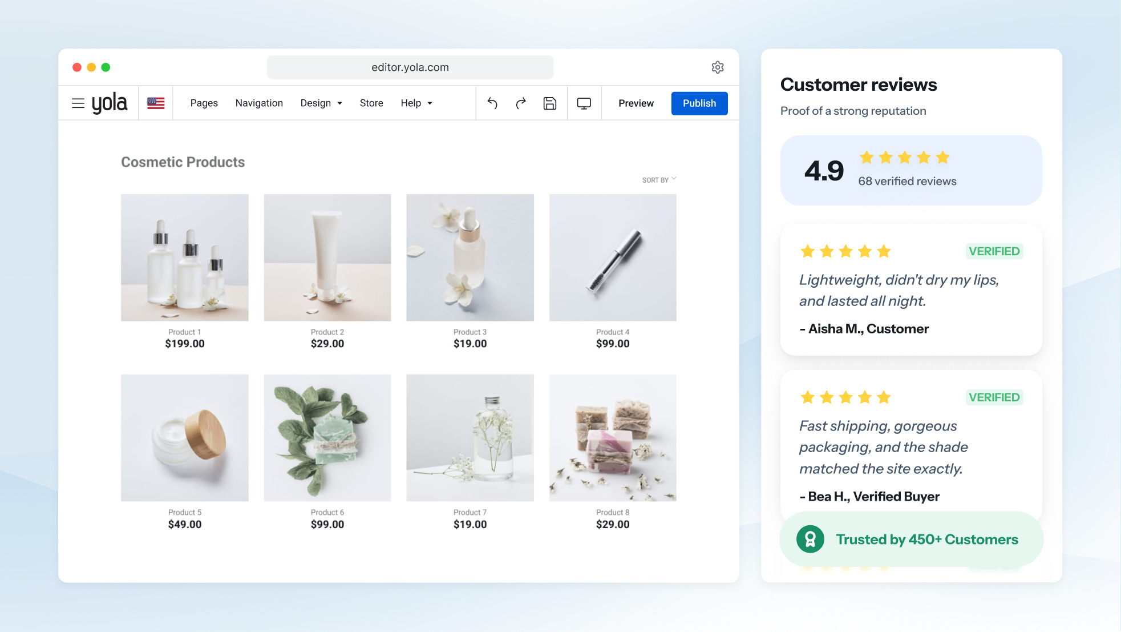
Task: Click stars on Bea H. review
Action: click(845, 397)
